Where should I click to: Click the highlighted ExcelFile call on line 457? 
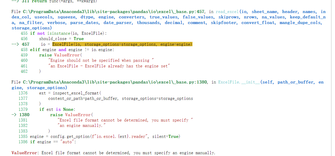(122, 44)
